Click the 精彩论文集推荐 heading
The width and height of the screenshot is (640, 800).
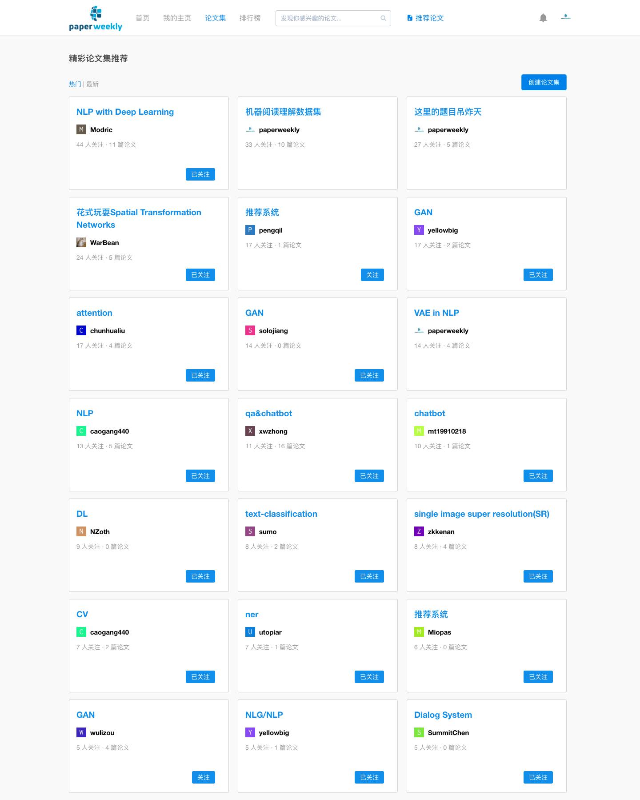coord(98,59)
